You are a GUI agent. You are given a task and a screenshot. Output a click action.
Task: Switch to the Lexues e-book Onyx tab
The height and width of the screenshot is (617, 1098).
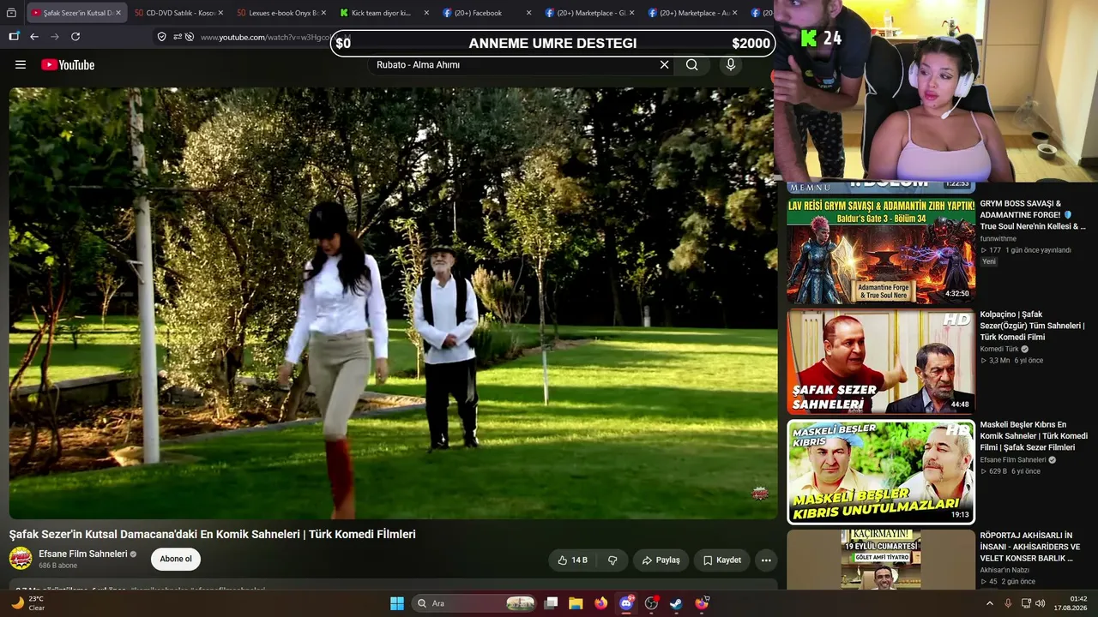pyautogui.click(x=283, y=13)
